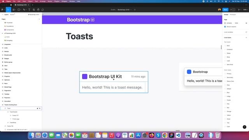Open the Figma main menu icon
The image size is (249, 140).
2,10
